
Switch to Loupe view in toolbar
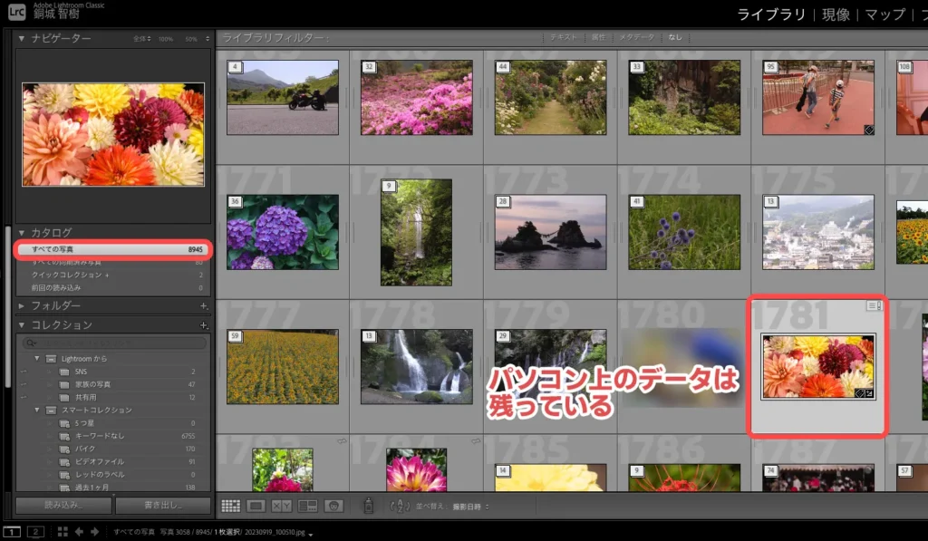point(256,506)
